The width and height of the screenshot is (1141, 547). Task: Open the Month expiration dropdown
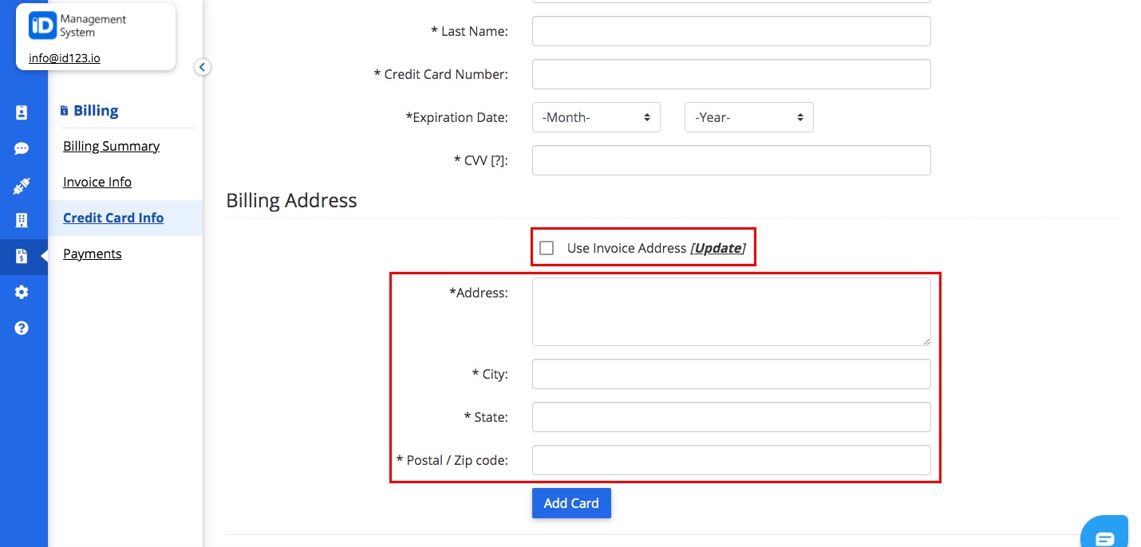point(596,117)
